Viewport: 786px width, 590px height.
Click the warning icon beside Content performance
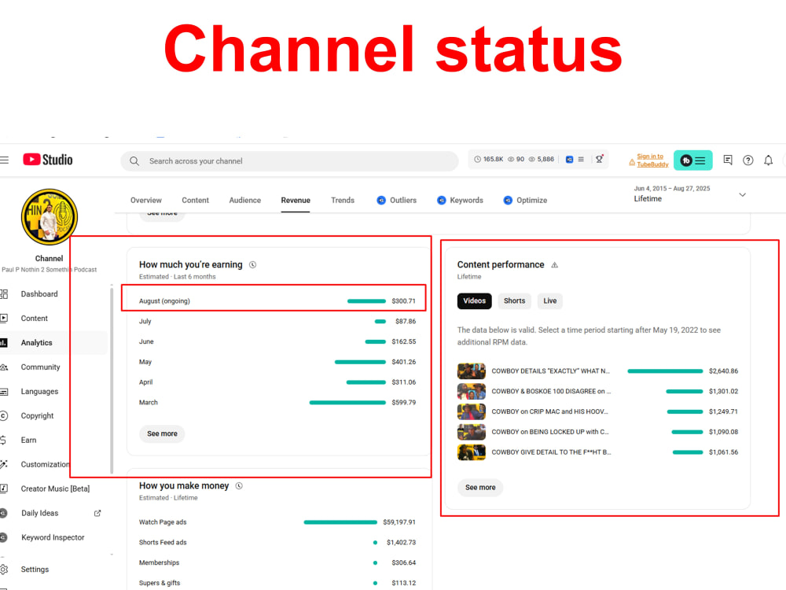554,265
